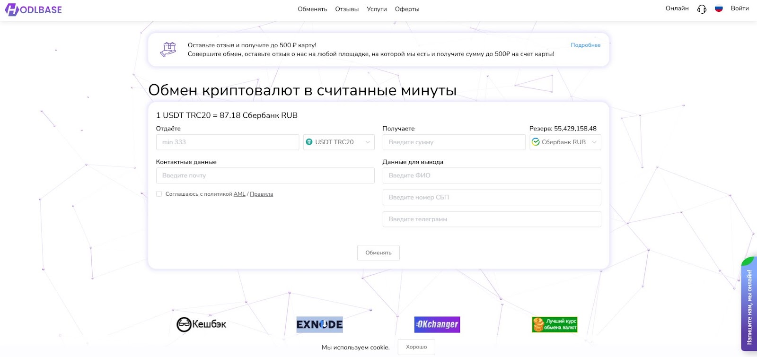Focus the 'Введите почту' email field
Viewport: 757px width, 357px height.
pos(265,175)
